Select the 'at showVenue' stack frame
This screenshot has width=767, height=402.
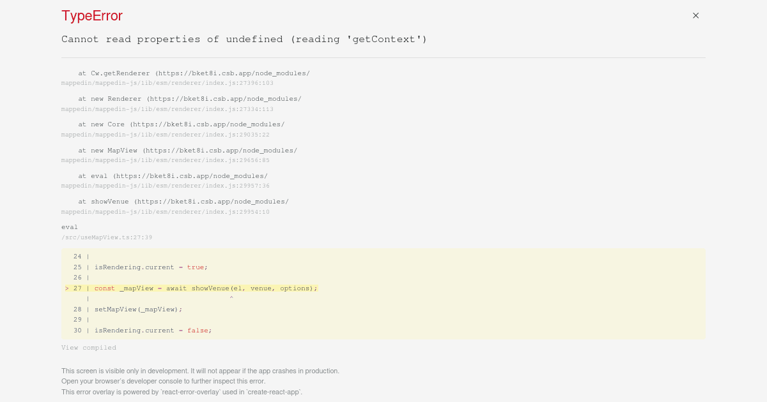[x=183, y=202]
